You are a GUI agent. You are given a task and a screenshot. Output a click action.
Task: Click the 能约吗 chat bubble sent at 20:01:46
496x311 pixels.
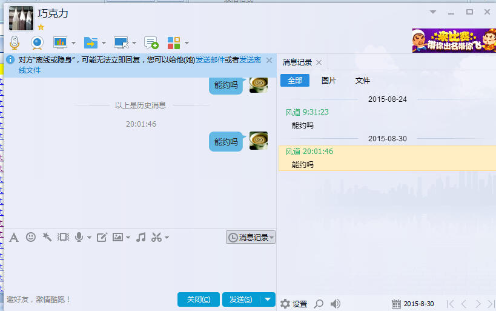click(x=227, y=142)
